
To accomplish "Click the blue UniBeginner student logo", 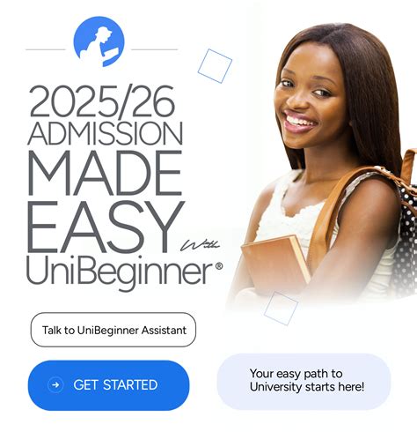I will 99,41.
